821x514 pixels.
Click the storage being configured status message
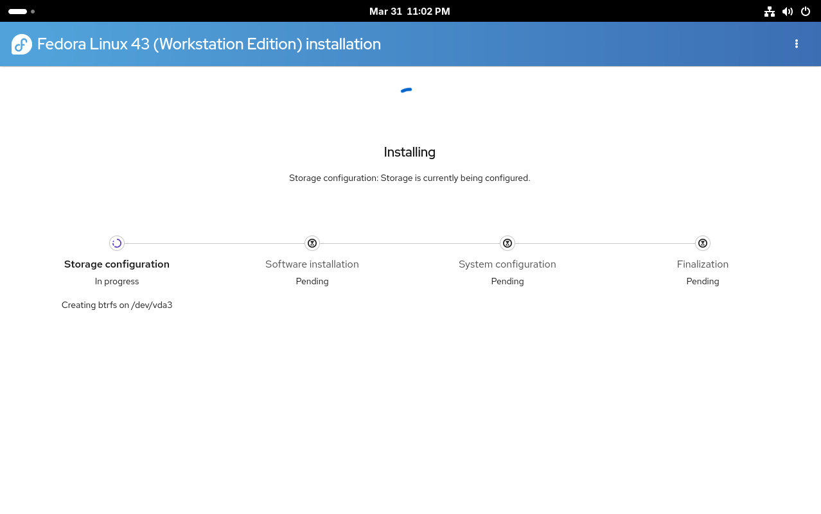[x=410, y=178]
